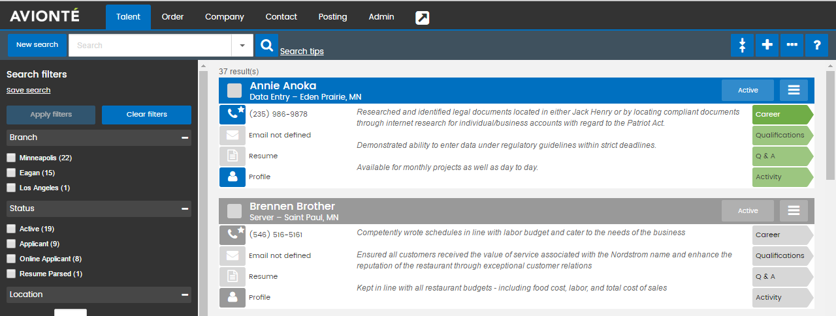Open the Search tips link
This screenshot has width=836, height=316.
tap(302, 51)
